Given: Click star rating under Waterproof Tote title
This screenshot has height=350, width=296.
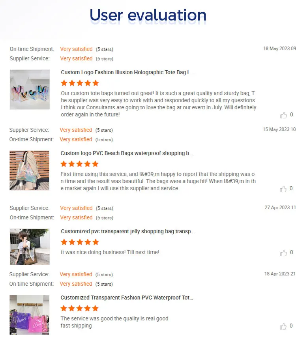Looking at the screenshot, I should pos(79,308).
